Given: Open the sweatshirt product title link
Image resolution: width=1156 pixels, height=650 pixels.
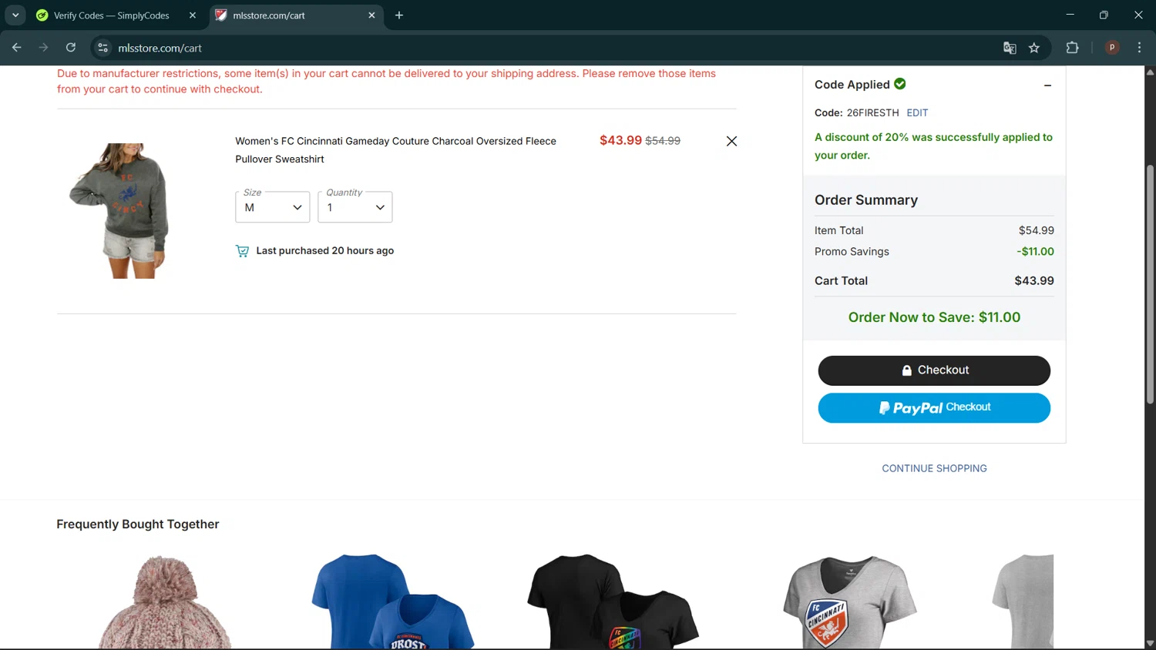Looking at the screenshot, I should pyautogui.click(x=395, y=150).
